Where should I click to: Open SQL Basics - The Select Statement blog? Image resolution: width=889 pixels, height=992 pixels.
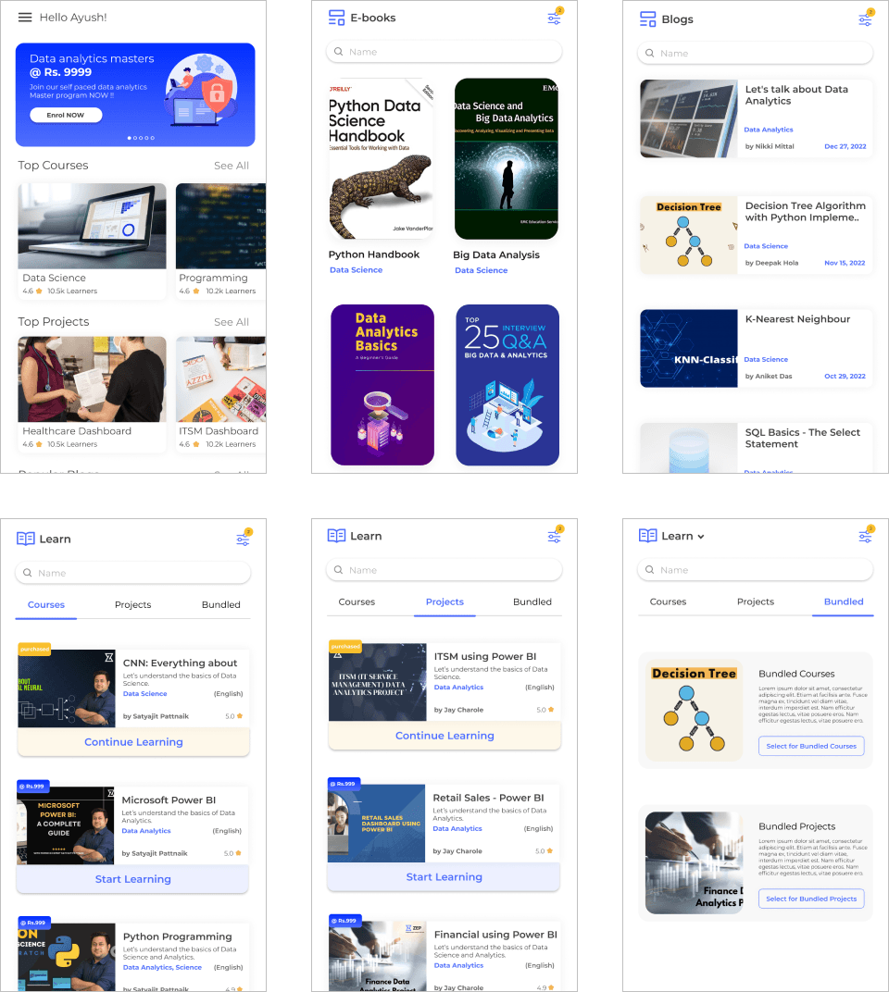756,448
